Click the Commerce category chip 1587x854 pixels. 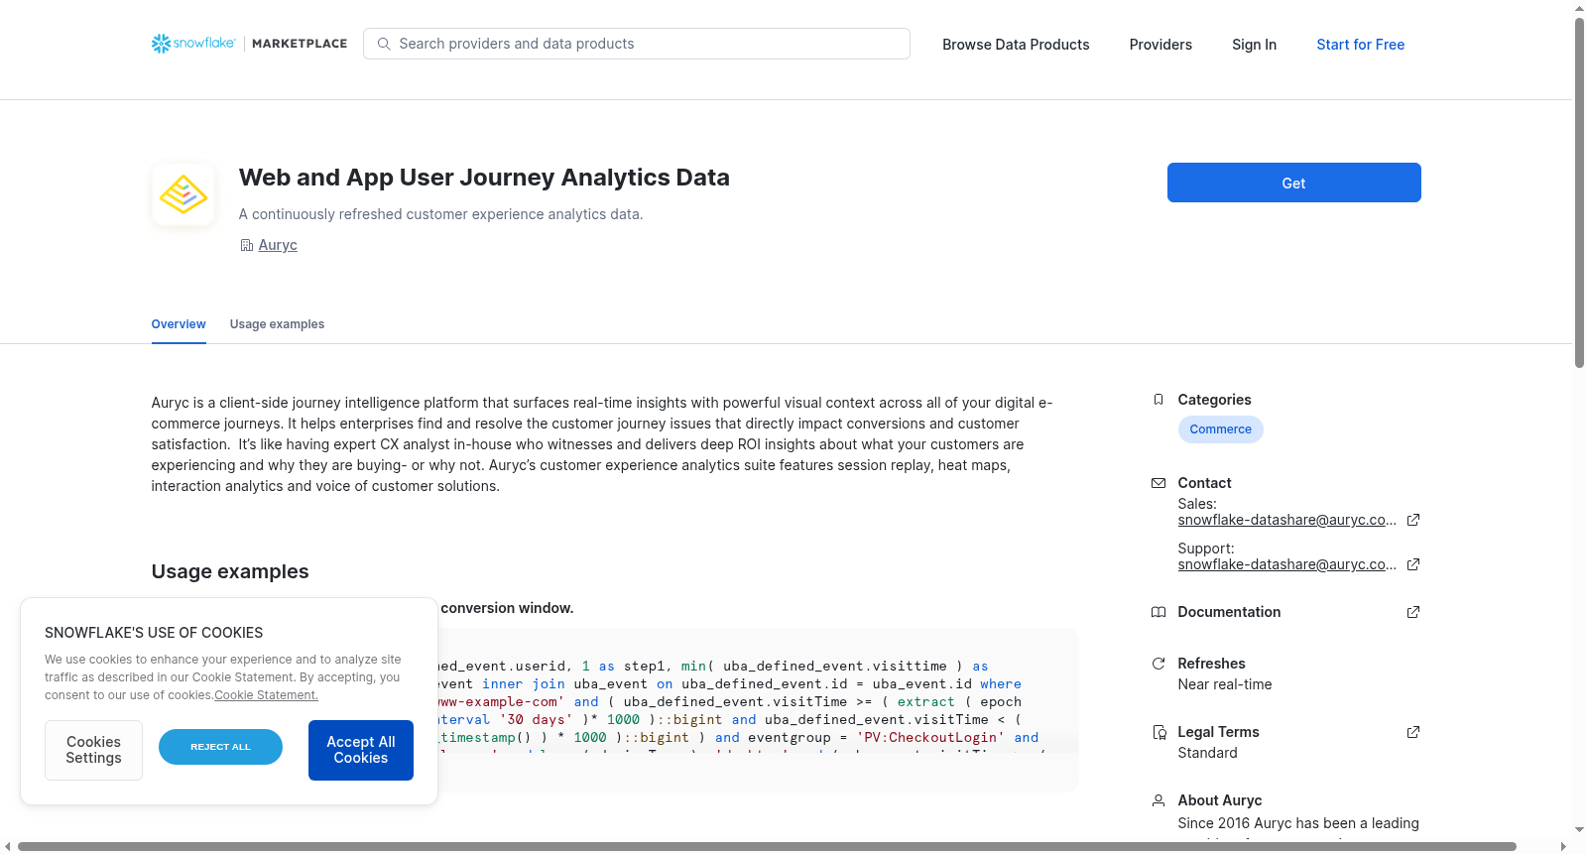[x=1220, y=429]
